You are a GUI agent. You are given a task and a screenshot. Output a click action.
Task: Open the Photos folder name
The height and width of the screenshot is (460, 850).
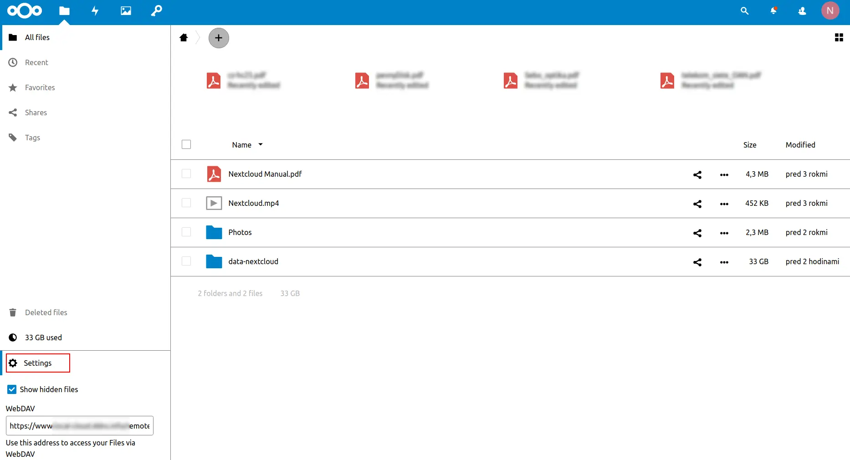[x=240, y=232]
